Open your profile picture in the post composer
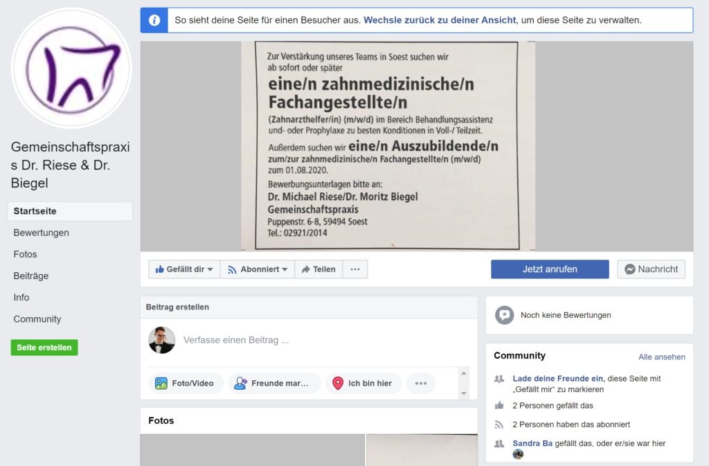This screenshot has width=709, height=466. (x=162, y=340)
